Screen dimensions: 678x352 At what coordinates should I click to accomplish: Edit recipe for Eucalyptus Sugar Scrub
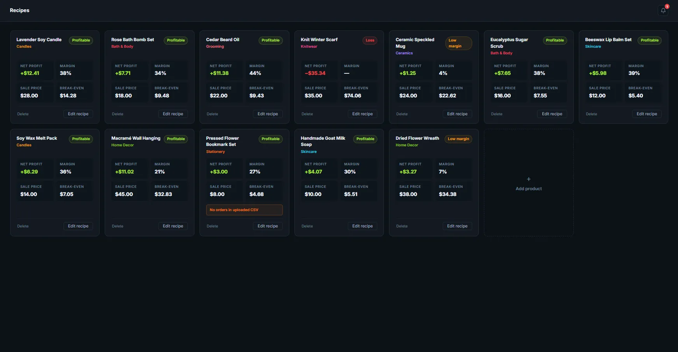click(x=552, y=114)
